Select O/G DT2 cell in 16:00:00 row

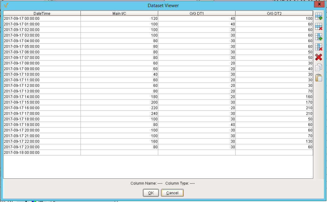[x=274, y=108]
